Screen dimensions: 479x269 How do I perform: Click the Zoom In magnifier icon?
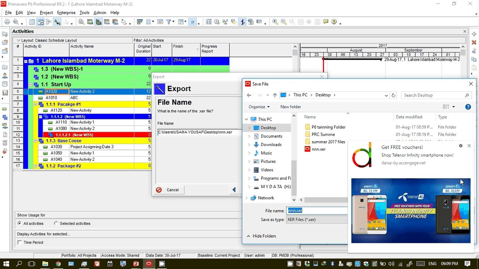[275, 22]
